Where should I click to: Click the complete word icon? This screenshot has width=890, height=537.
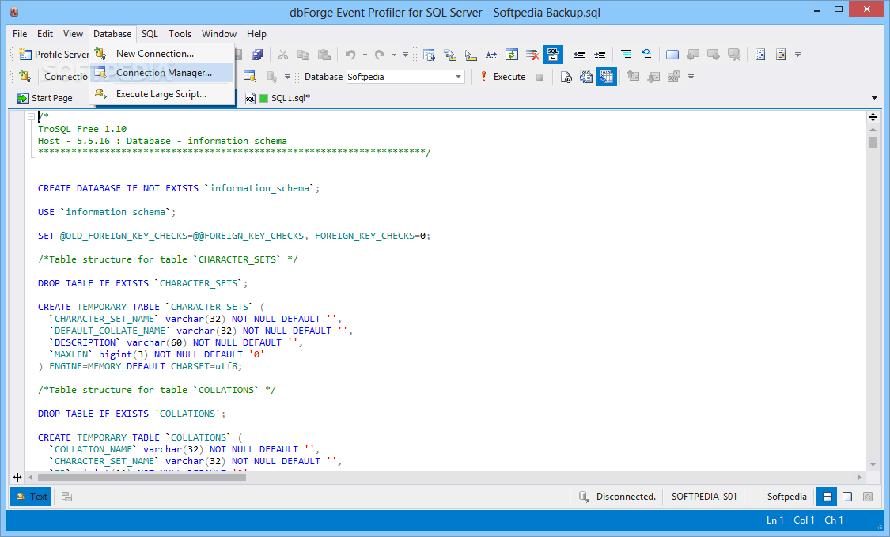pos(491,55)
